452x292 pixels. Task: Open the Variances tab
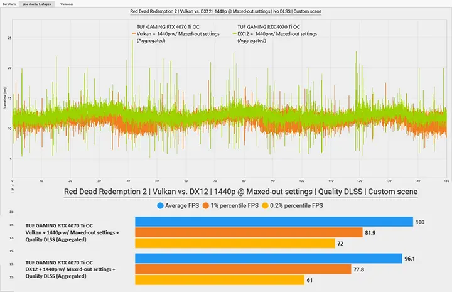pos(67,4)
